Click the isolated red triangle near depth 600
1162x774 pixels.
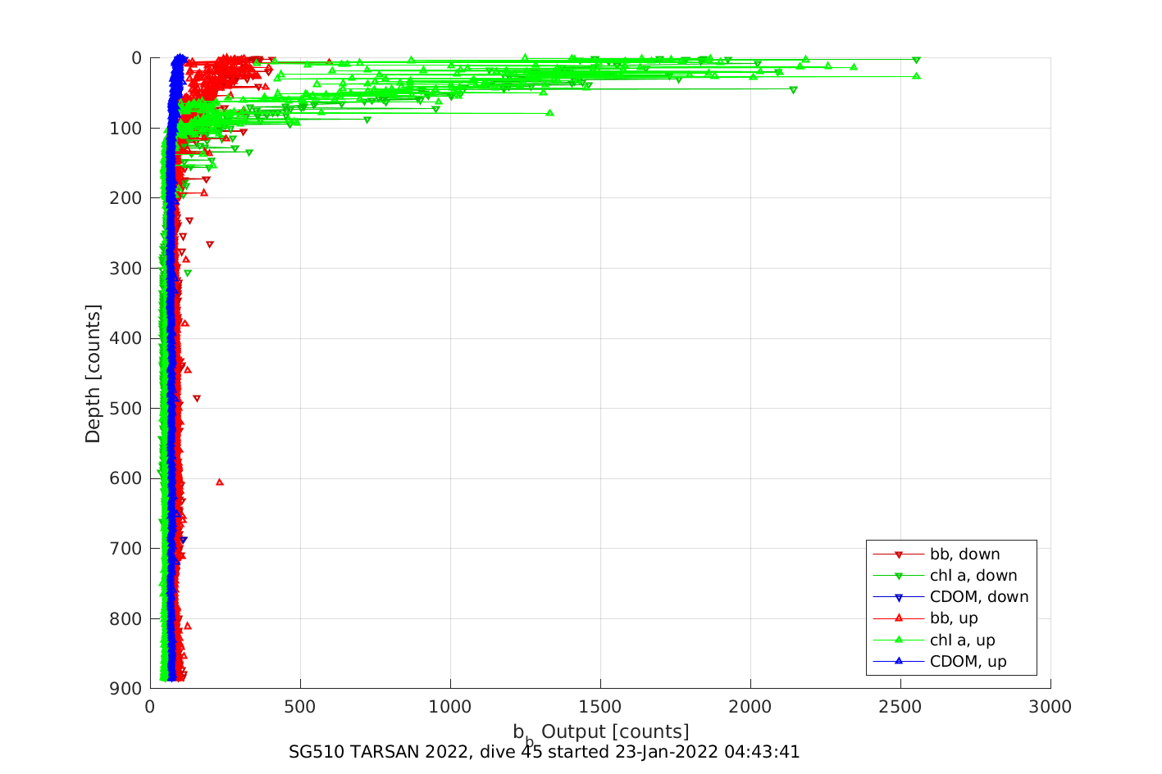coord(220,482)
